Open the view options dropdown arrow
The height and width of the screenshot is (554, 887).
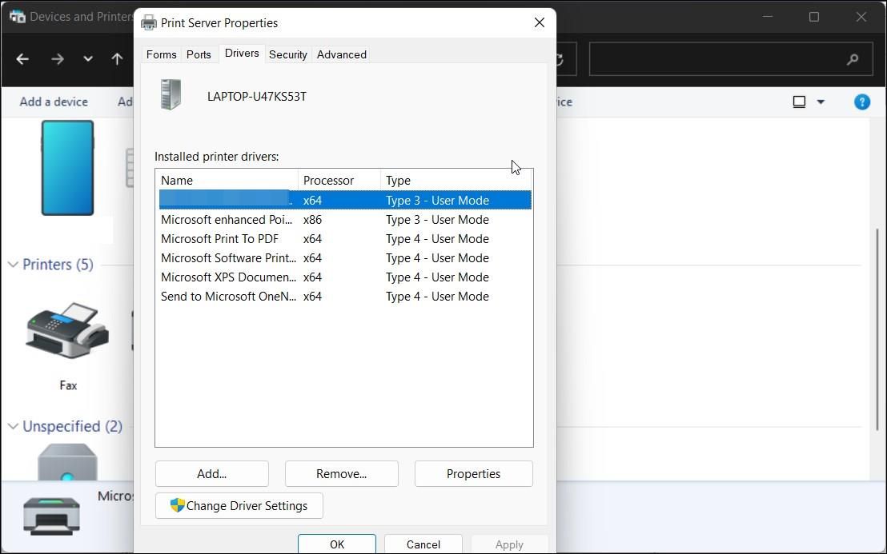(823, 102)
